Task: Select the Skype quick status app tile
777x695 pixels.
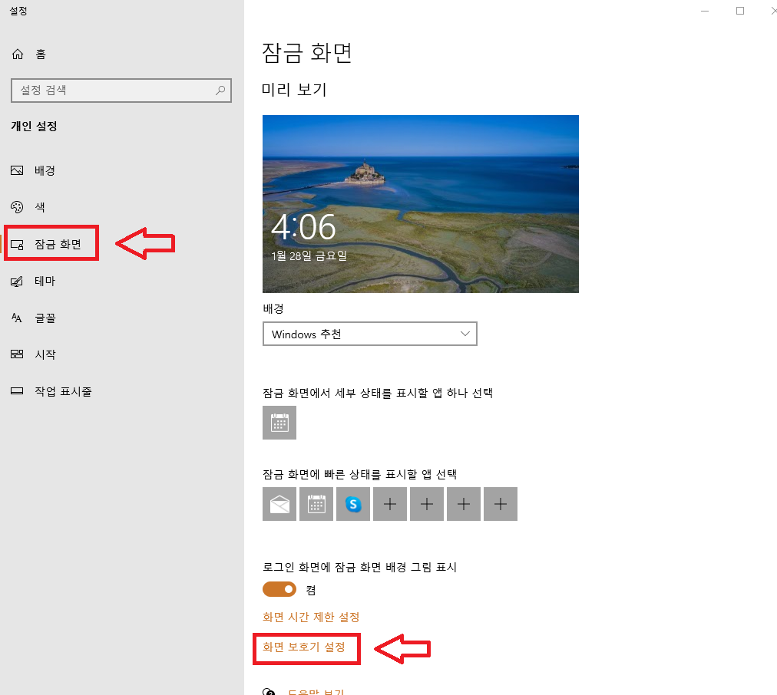Action: (353, 504)
